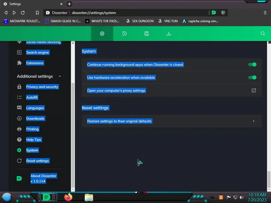
Task: Click the Printing printer icon
Action: click(19, 129)
